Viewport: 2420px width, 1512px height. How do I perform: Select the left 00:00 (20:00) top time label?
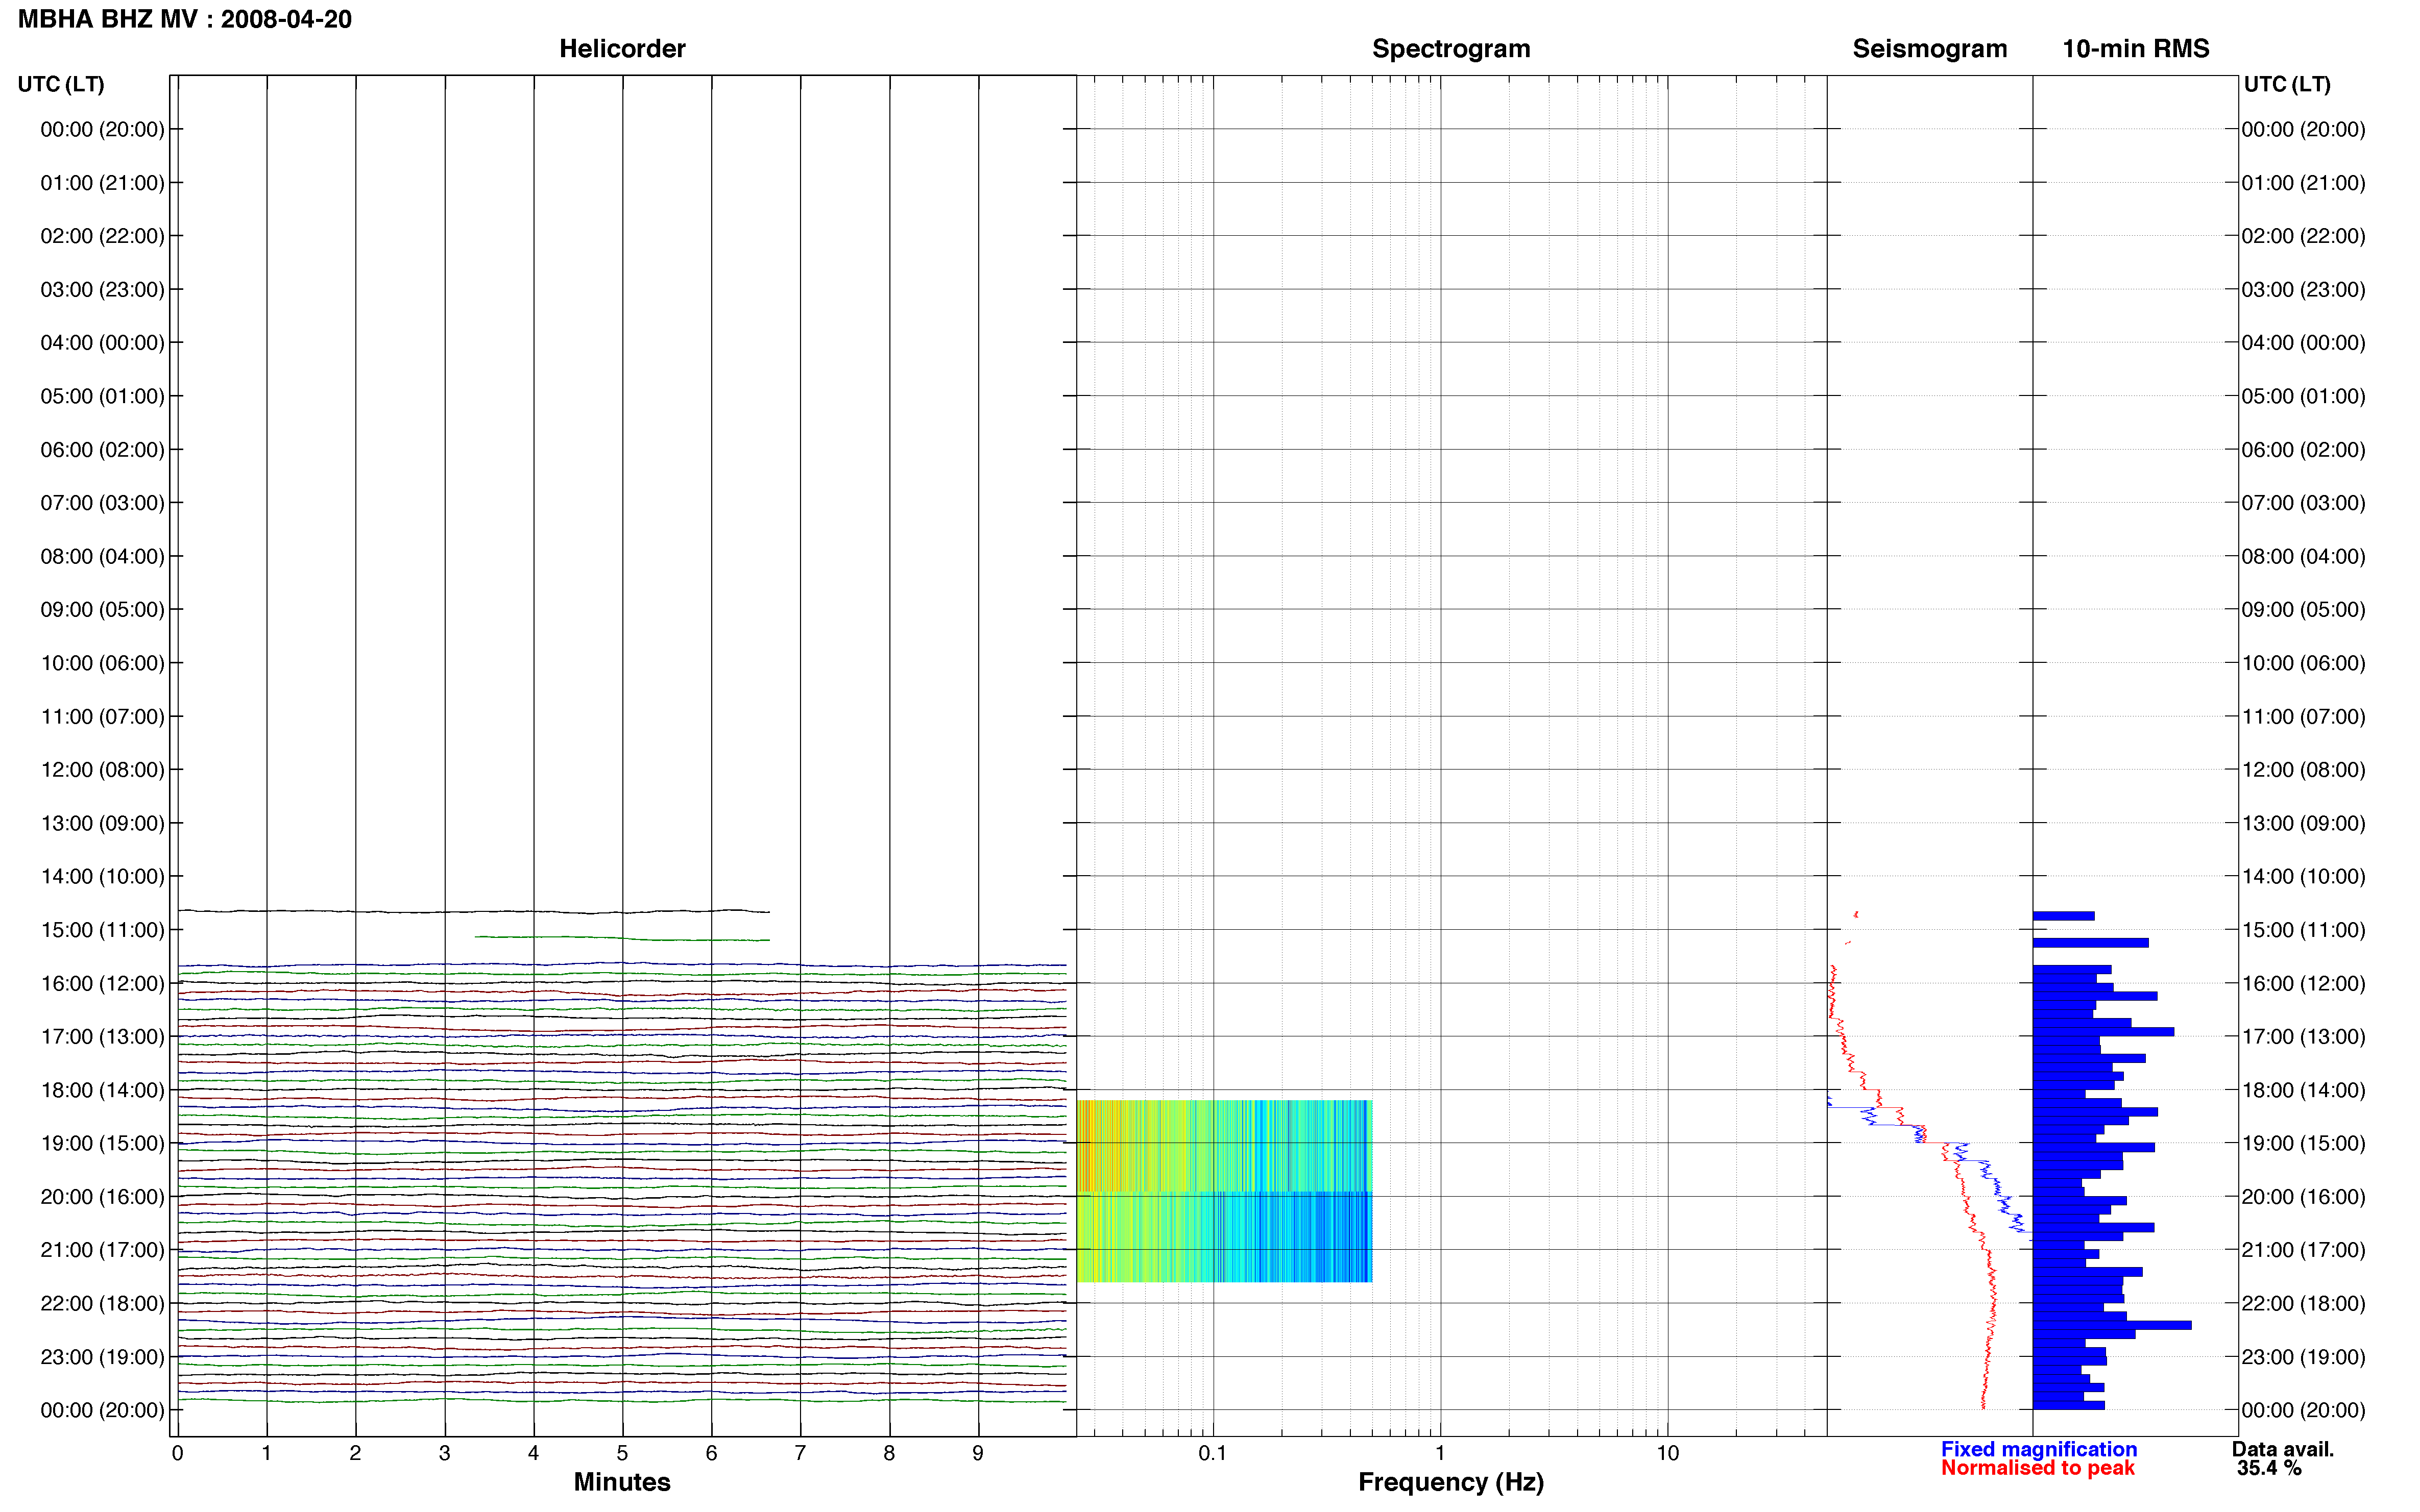tap(102, 129)
